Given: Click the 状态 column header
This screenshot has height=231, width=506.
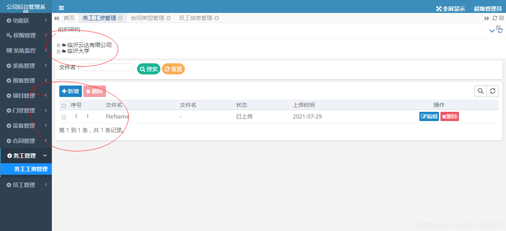Looking at the screenshot, I should (x=242, y=105).
